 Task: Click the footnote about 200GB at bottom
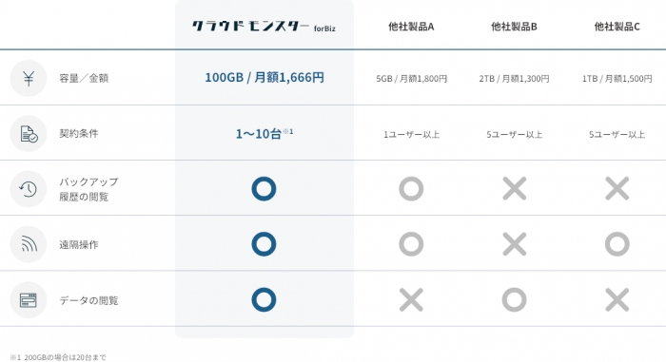click(x=58, y=357)
